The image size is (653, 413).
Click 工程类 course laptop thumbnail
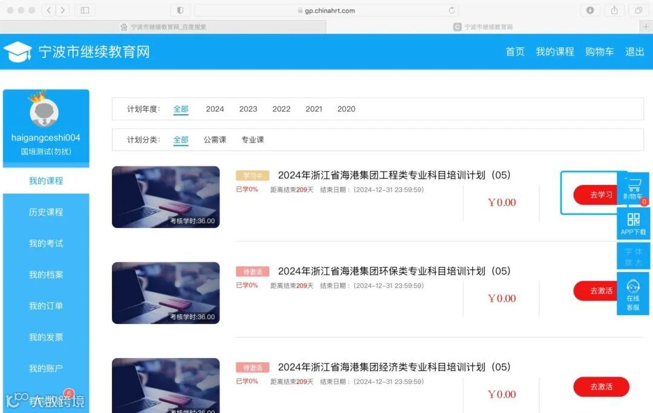coord(166,197)
